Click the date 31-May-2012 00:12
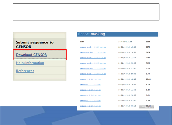Screen dimensions: 172x125 [127, 106]
